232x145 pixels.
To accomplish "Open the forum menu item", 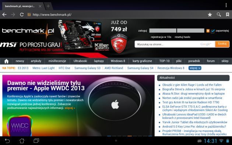I will 211,61.
